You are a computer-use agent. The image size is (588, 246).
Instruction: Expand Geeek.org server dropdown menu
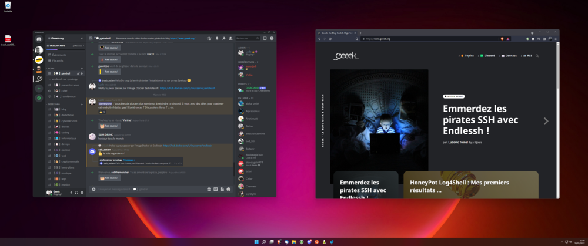pos(82,38)
